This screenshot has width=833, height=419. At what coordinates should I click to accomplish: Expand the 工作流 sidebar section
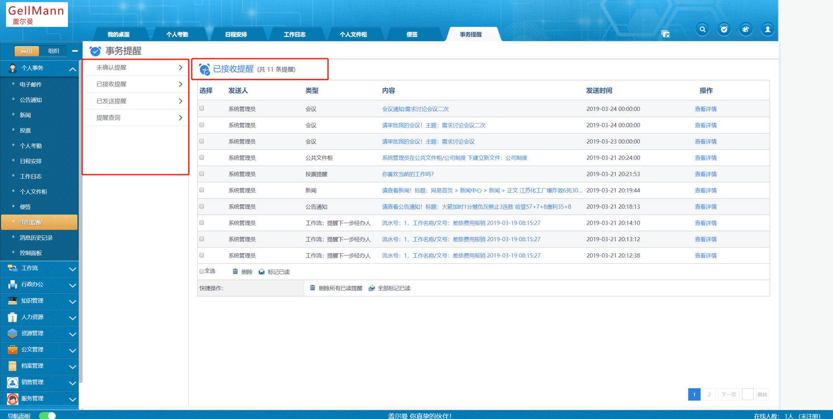(72, 269)
